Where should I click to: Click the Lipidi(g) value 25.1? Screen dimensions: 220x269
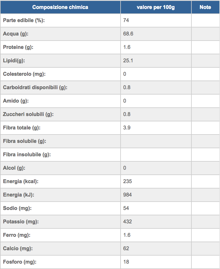[x=128, y=61]
